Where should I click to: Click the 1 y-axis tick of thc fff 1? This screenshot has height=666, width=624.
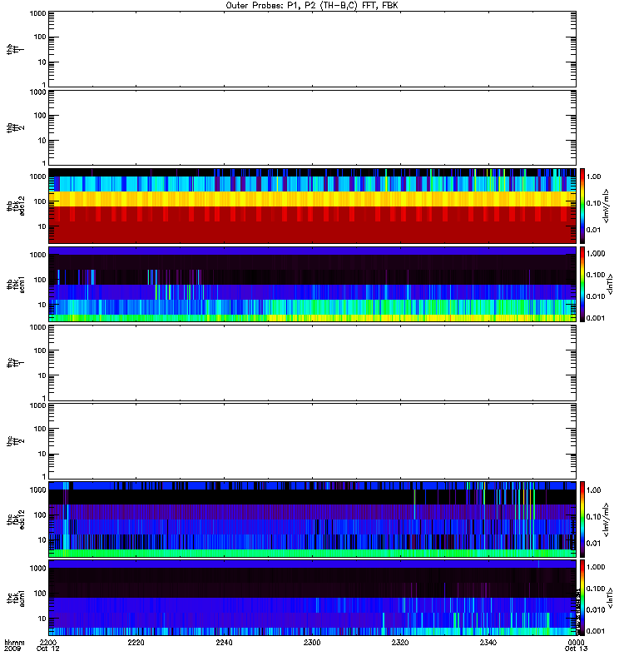pyautogui.click(x=44, y=398)
